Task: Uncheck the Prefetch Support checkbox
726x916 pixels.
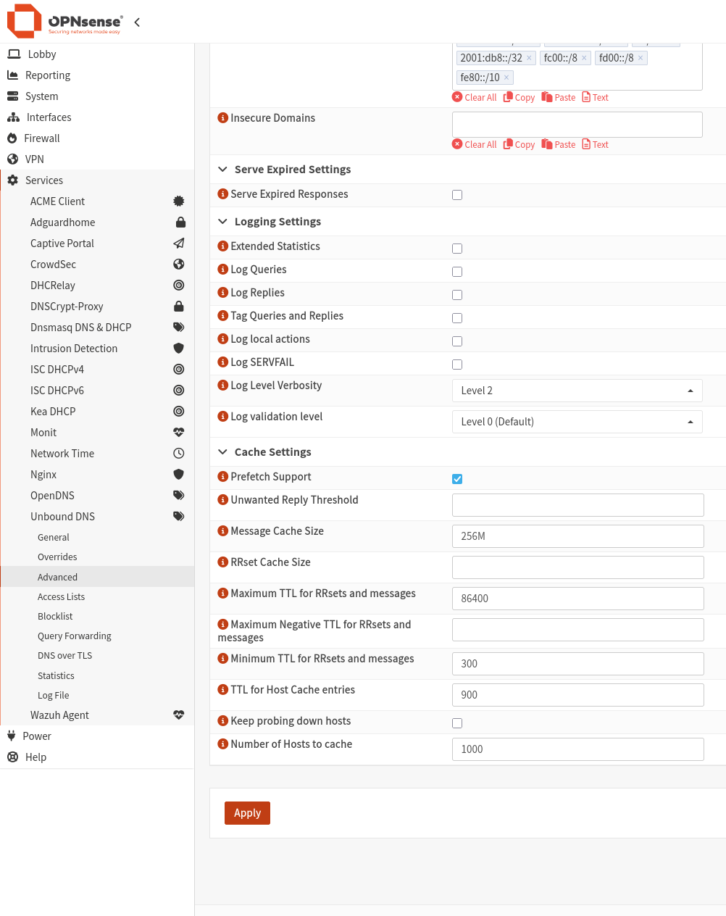Action: pyautogui.click(x=457, y=479)
